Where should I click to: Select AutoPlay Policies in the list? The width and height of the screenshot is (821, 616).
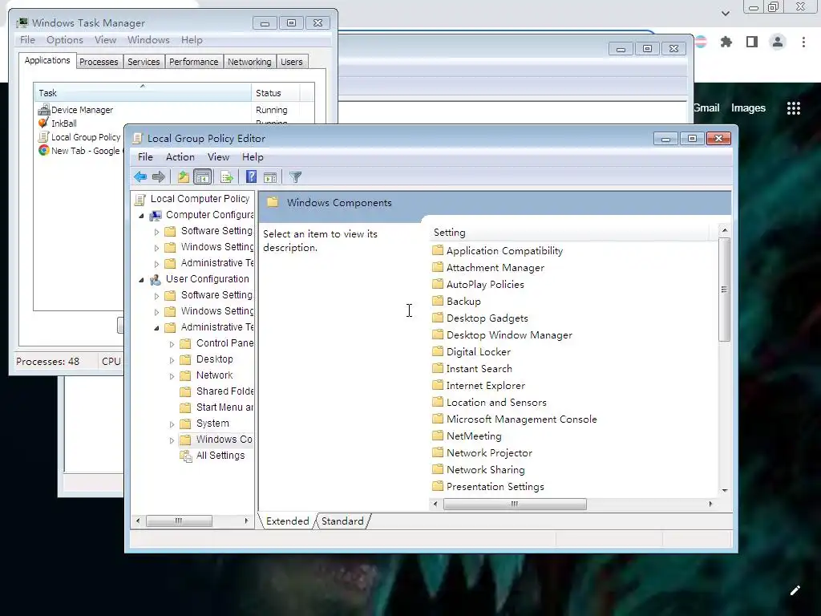point(479,285)
